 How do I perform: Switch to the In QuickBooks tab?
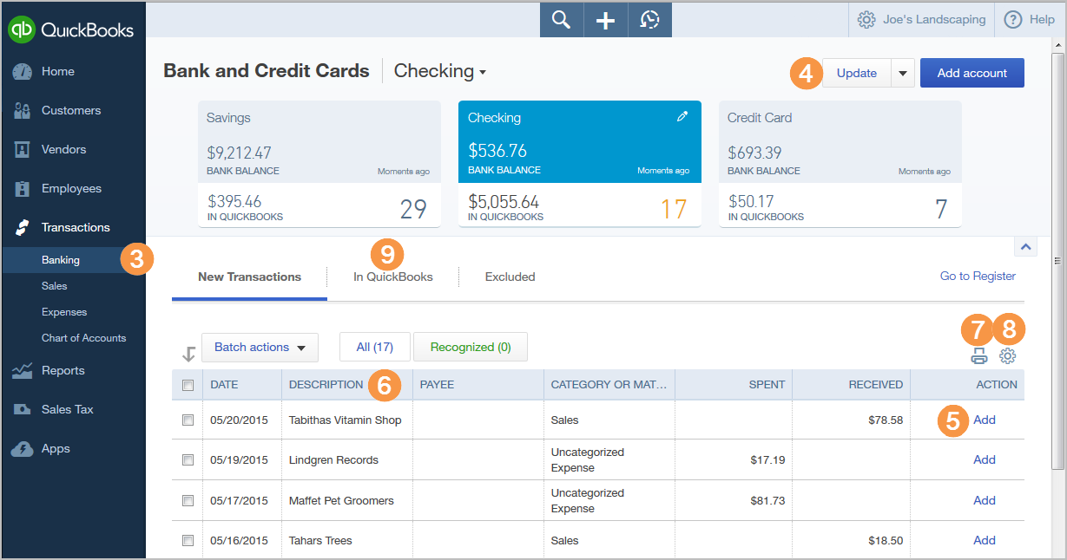pos(392,277)
